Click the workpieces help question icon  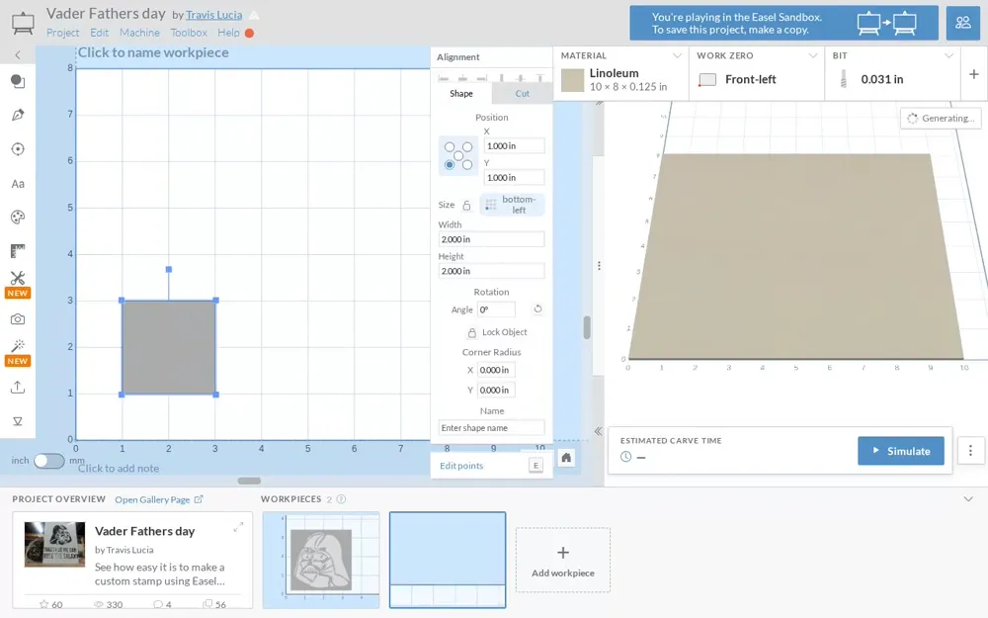341,498
